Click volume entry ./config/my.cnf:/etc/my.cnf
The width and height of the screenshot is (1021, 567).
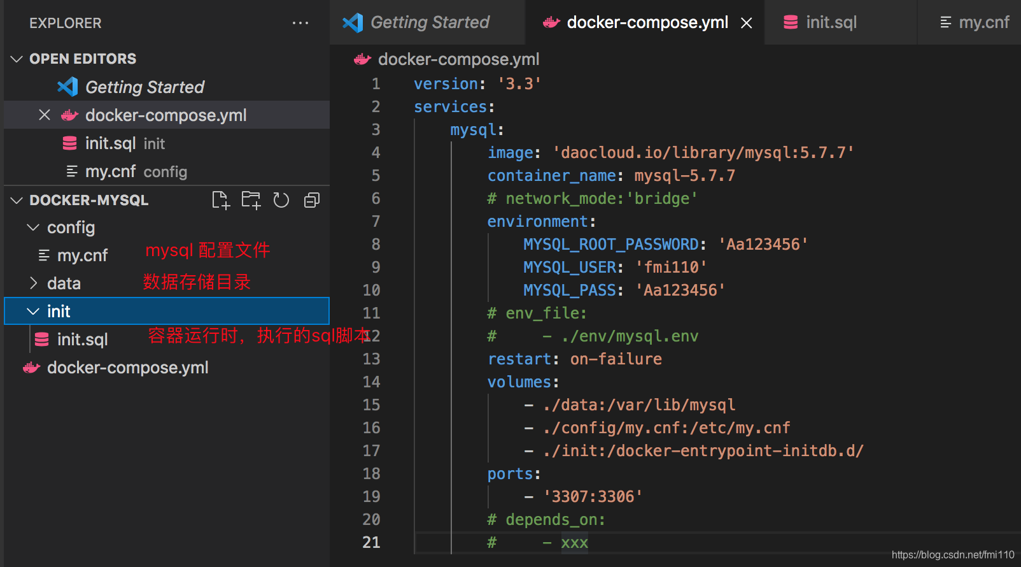[666, 428]
